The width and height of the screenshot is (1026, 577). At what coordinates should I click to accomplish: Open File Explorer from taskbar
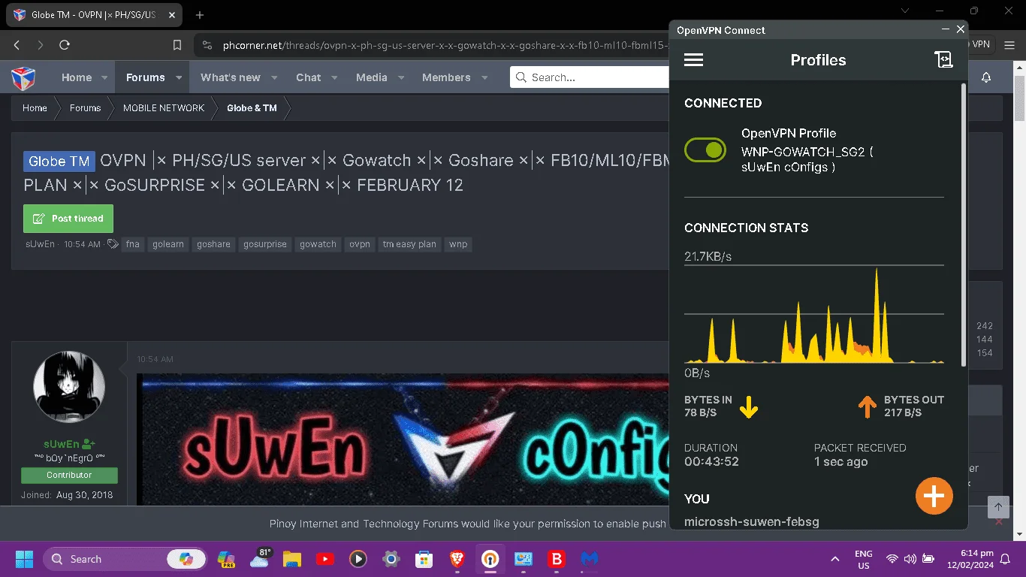(x=291, y=559)
